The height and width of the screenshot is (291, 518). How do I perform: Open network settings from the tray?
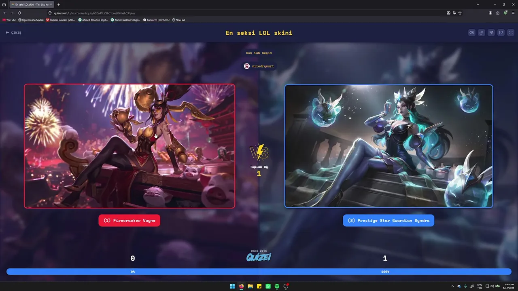click(x=487, y=286)
